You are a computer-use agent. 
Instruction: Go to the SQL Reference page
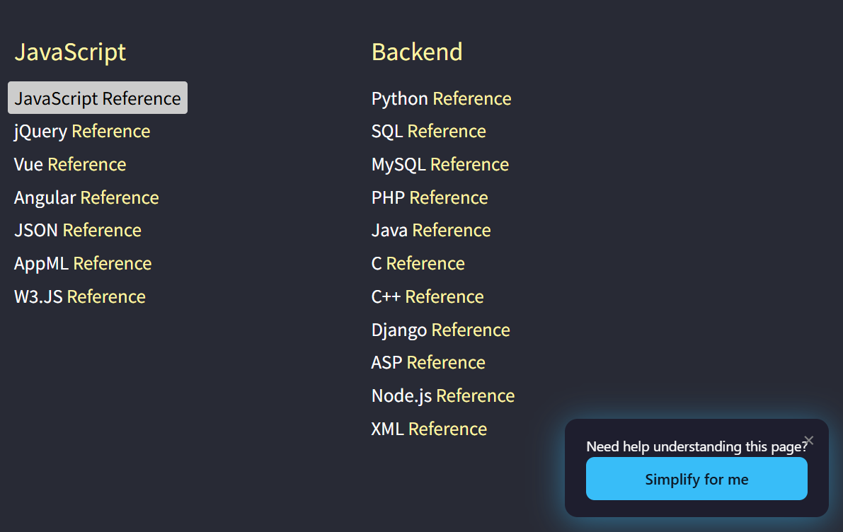coord(428,132)
